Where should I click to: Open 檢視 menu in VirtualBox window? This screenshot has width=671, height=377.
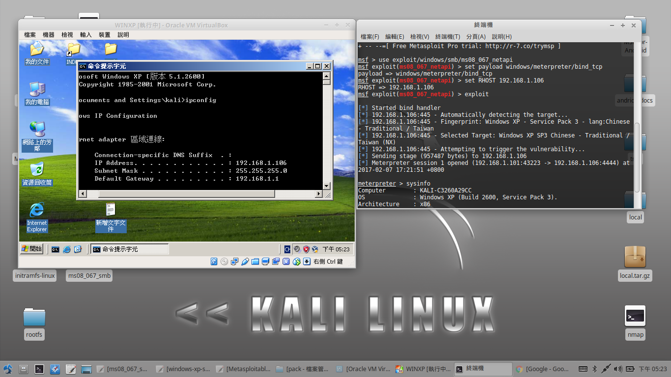(67, 35)
